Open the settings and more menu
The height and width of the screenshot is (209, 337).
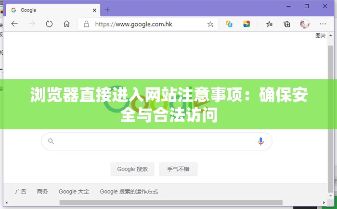click(x=323, y=24)
